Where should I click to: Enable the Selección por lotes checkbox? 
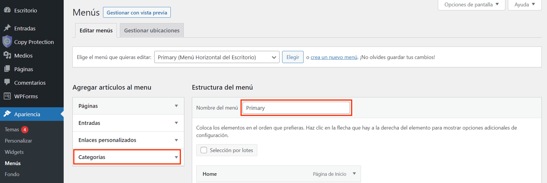point(204,150)
